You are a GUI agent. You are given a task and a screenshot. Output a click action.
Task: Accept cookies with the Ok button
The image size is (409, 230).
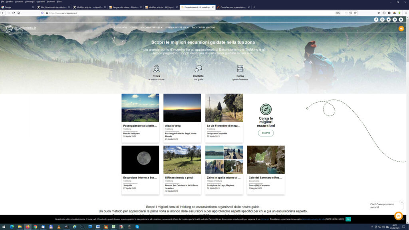(348, 219)
